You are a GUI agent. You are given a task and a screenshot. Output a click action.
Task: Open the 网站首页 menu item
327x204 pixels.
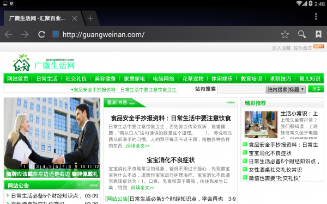click(18, 79)
